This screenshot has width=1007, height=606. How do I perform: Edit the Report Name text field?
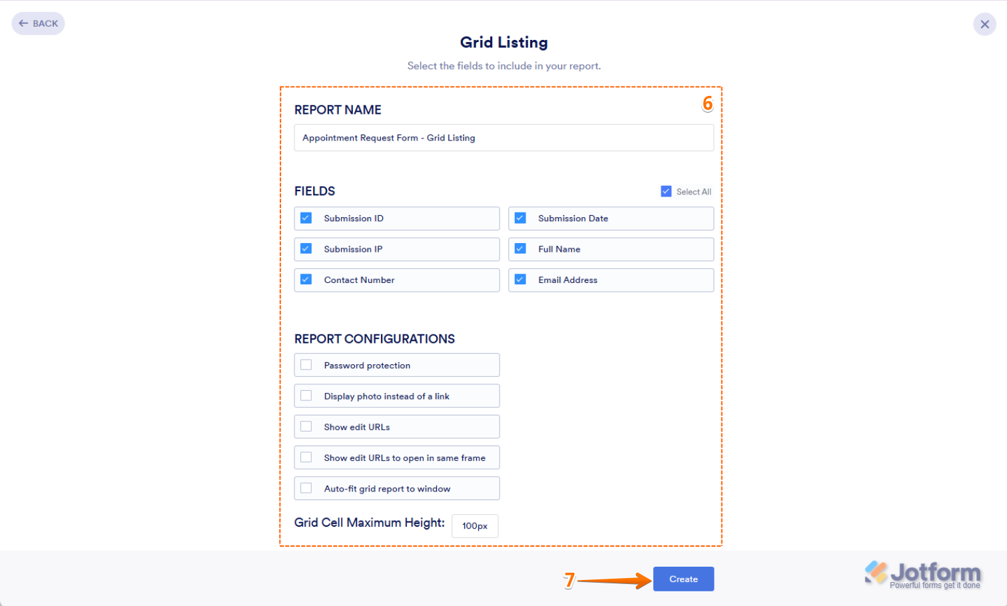point(504,138)
